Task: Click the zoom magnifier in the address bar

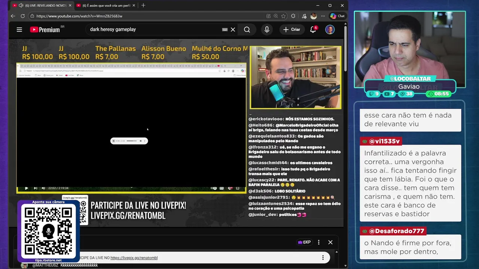Action: [276, 16]
